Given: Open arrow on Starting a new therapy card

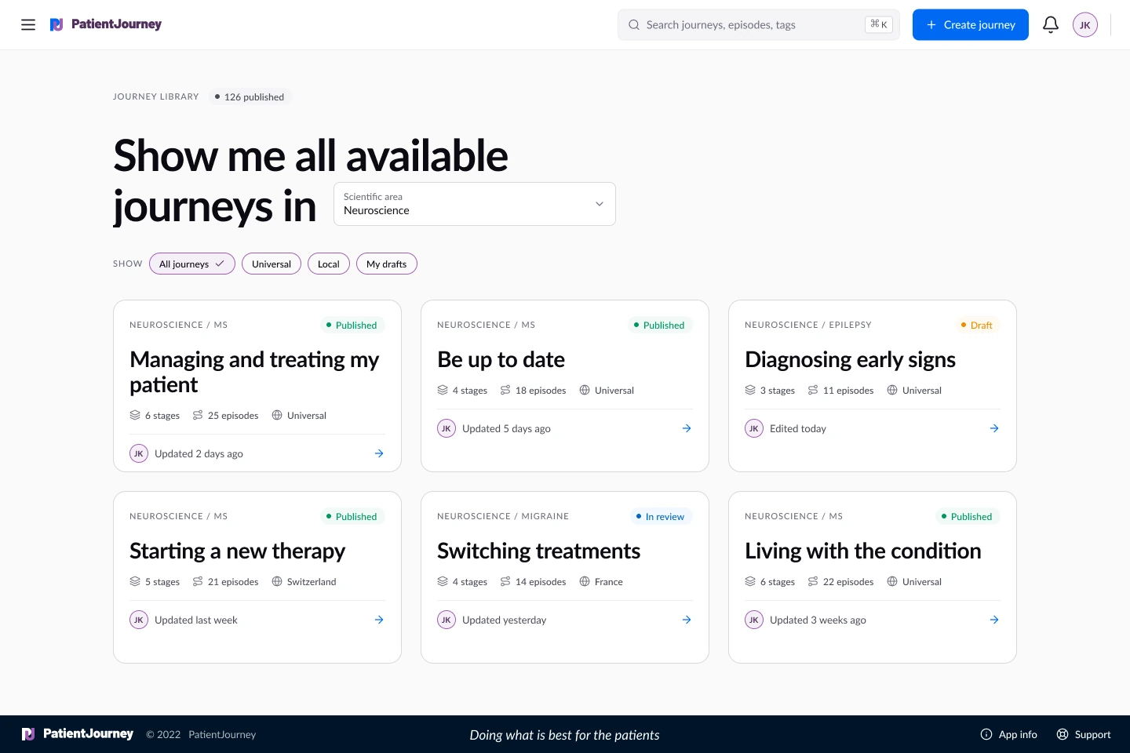Looking at the screenshot, I should tap(379, 620).
